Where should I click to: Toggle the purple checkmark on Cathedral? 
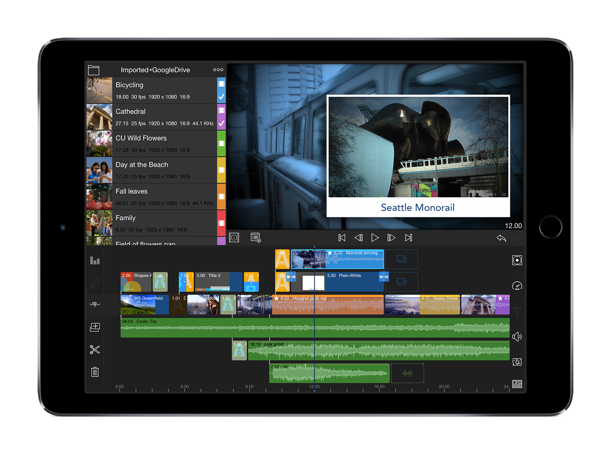coord(221,123)
